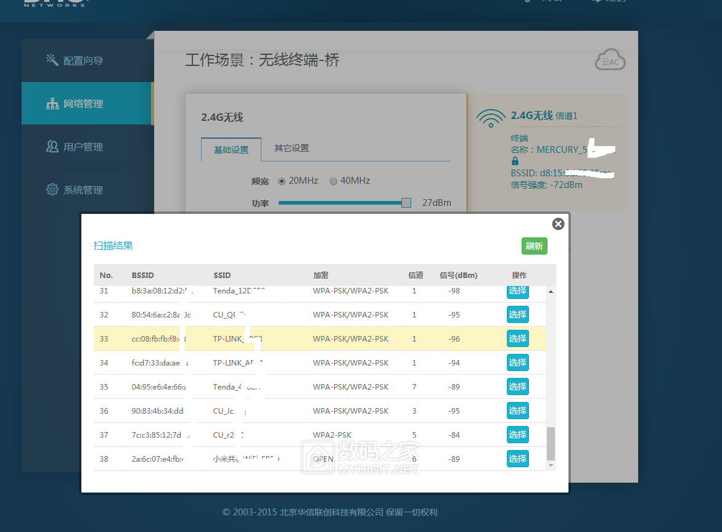Select the 网络管理 sidebar icon

(x=51, y=103)
